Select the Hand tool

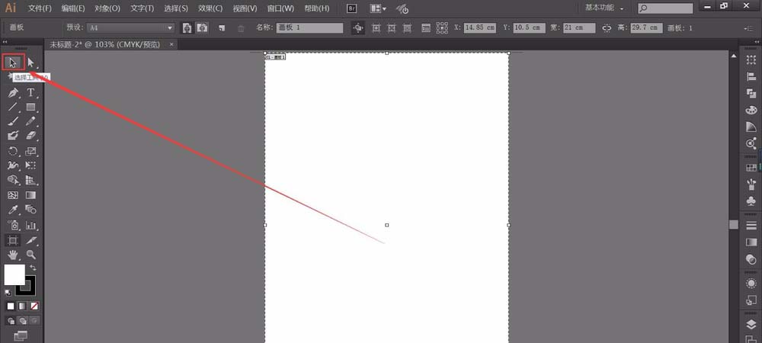(x=13, y=255)
